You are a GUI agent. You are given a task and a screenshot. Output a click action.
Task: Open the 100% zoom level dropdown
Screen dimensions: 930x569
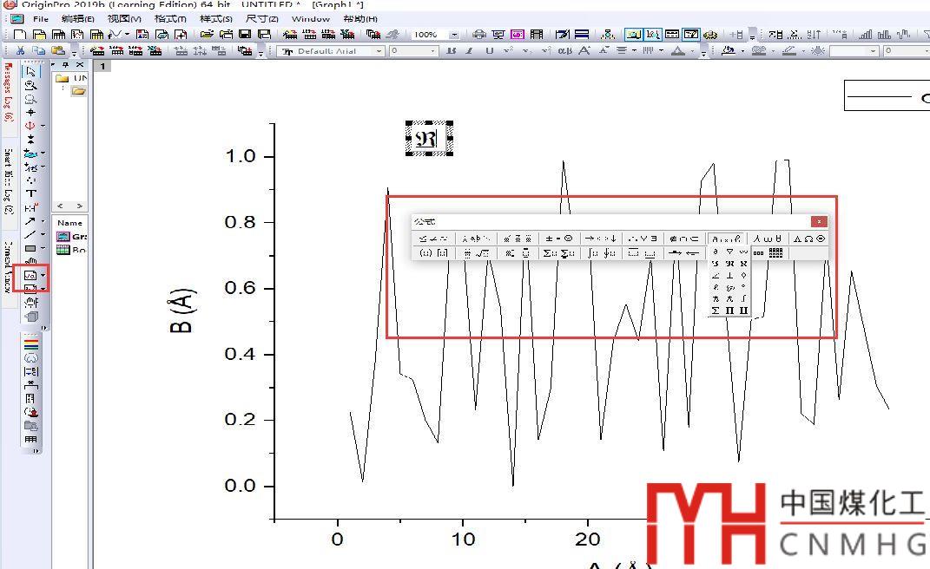click(454, 35)
